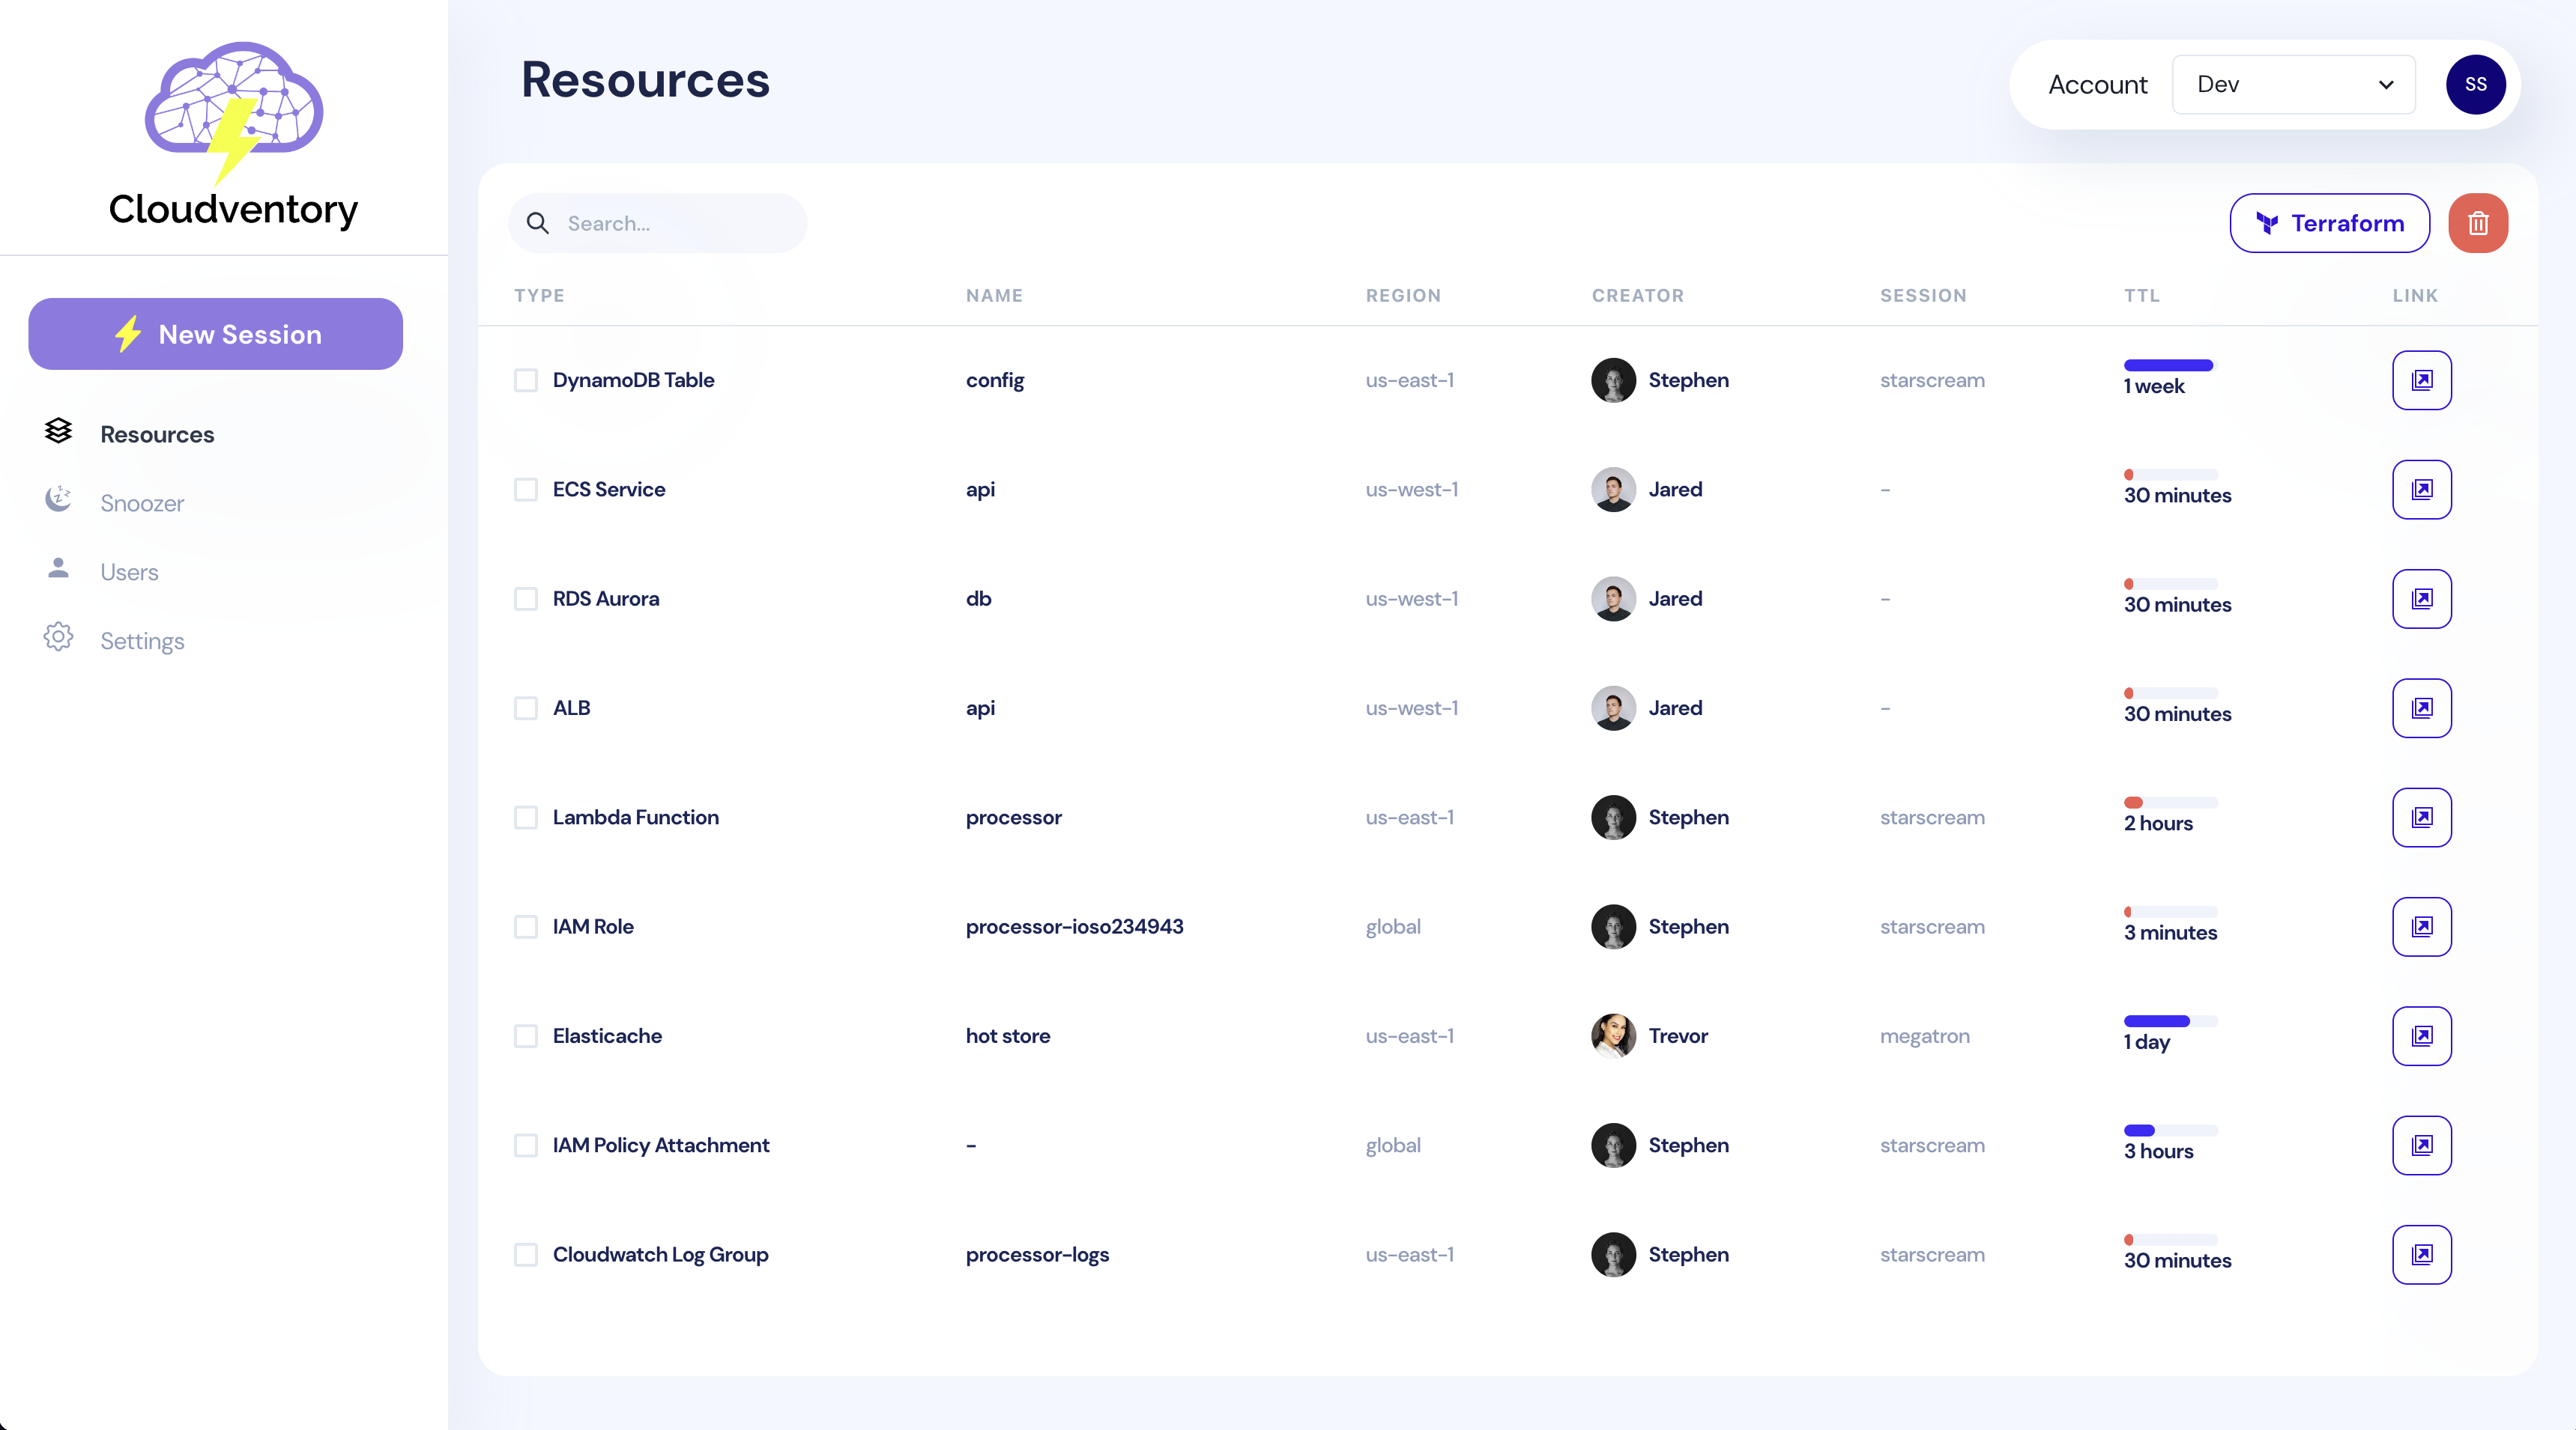Viewport: 2576px width, 1430px height.
Task: Toggle checkbox for Lambda Function row
Action: click(x=525, y=817)
